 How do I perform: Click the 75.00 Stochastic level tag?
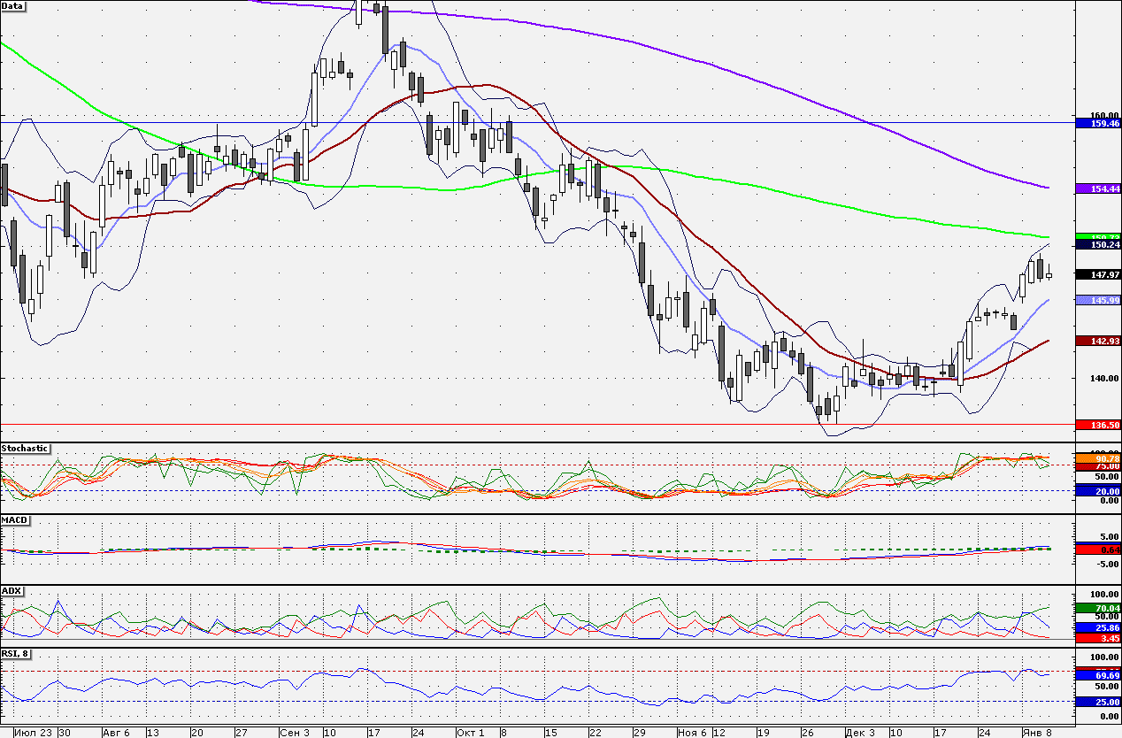pyautogui.click(x=1097, y=466)
